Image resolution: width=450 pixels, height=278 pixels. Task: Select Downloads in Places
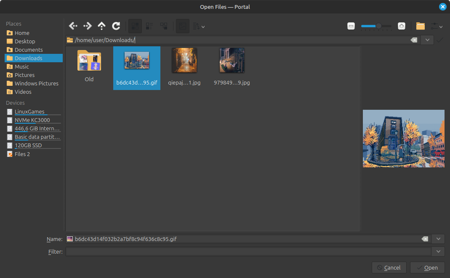[34, 58]
